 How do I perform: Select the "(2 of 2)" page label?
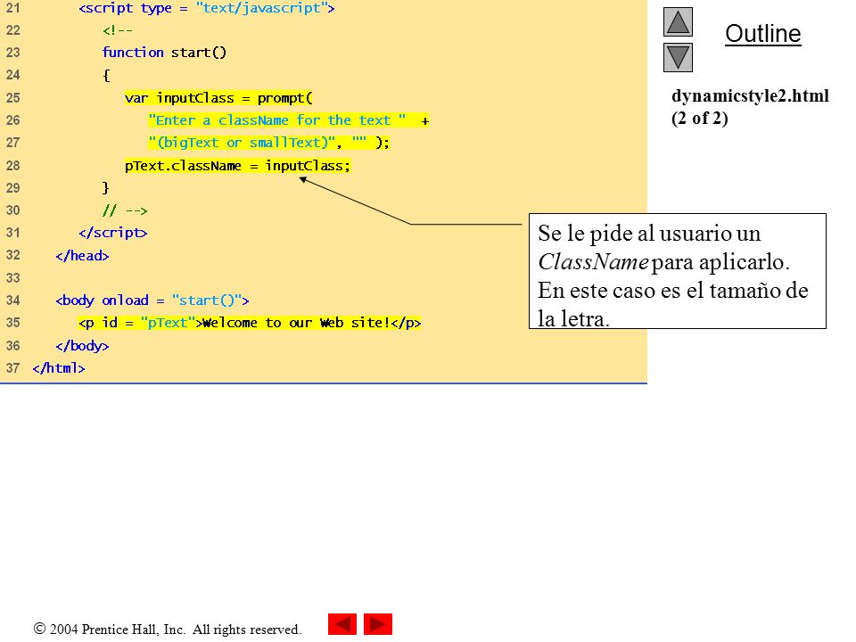(x=699, y=118)
